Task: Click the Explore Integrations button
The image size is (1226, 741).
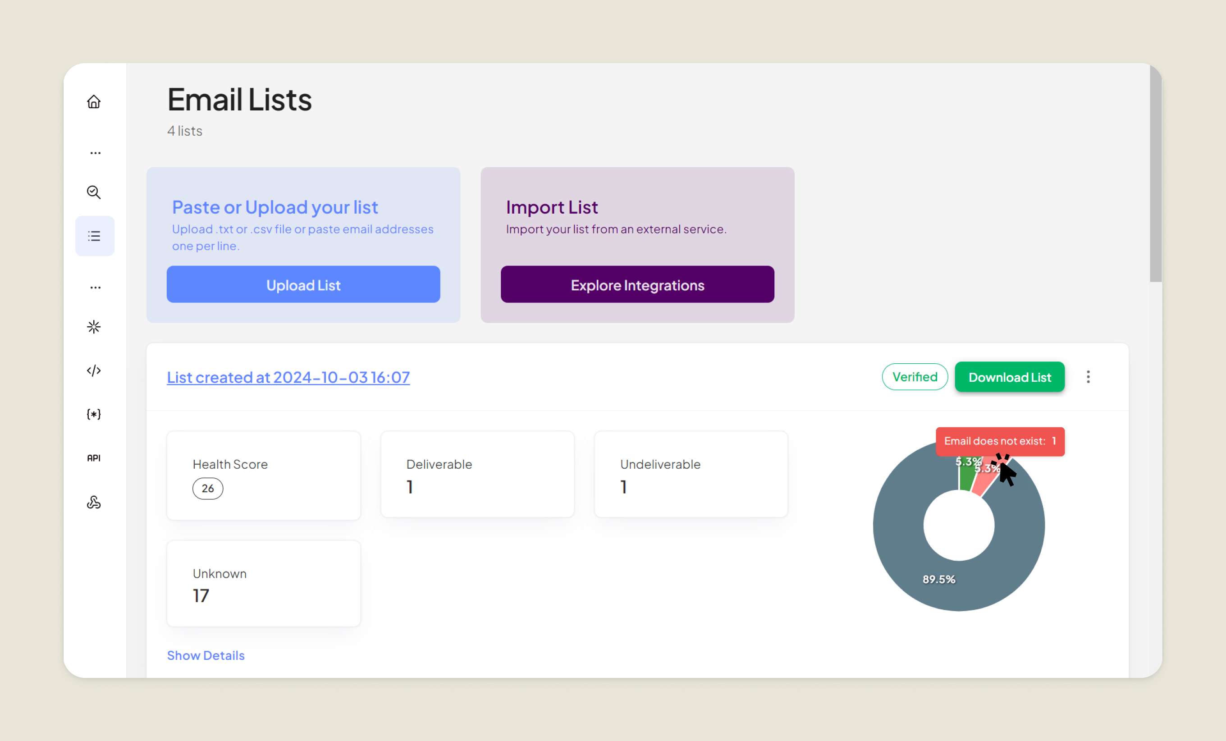Action: 637,285
